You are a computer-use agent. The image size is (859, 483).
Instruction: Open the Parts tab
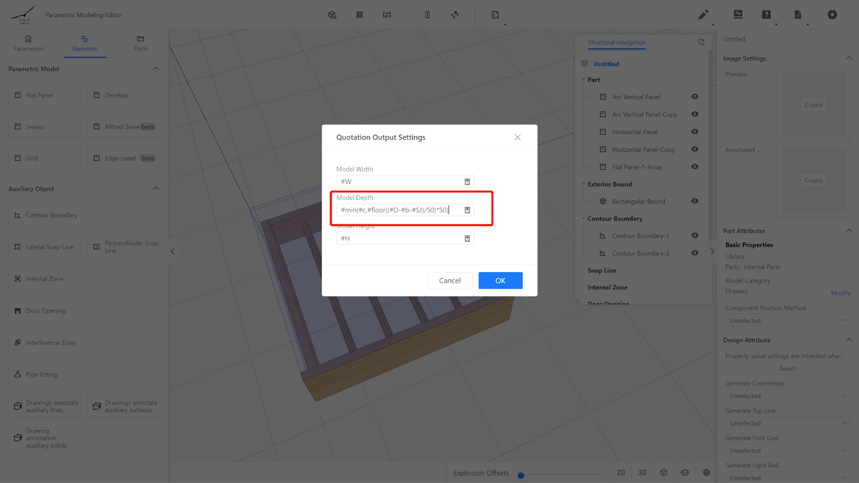point(141,43)
